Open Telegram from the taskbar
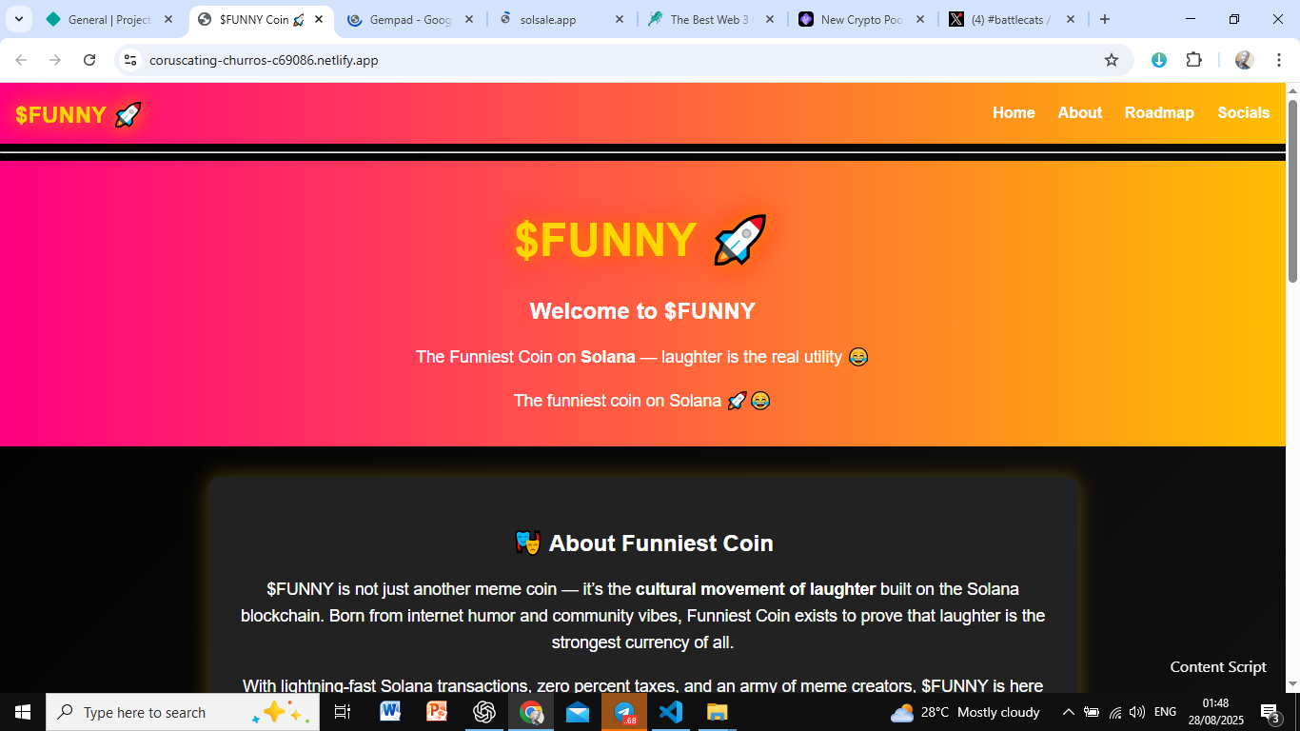This screenshot has width=1300, height=731. tap(624, 712)
